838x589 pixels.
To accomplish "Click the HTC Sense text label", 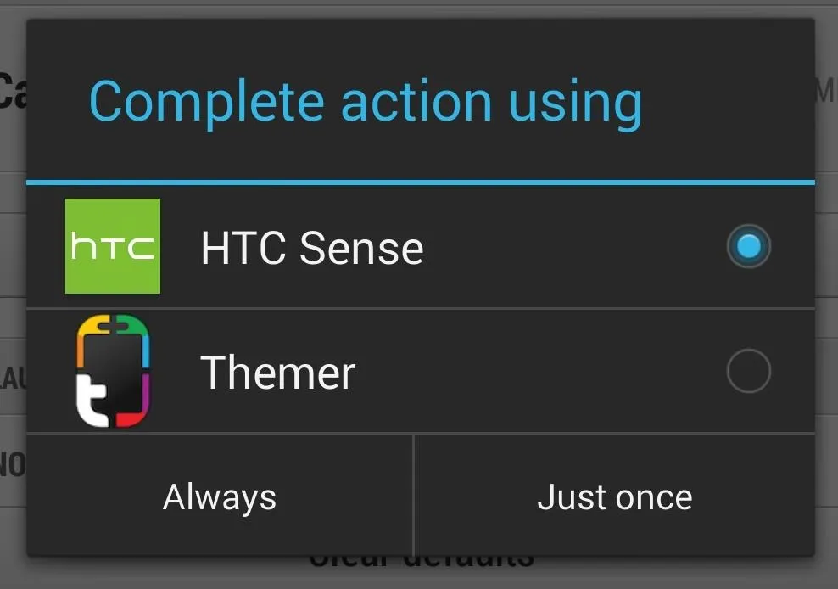I will (312, 248).
